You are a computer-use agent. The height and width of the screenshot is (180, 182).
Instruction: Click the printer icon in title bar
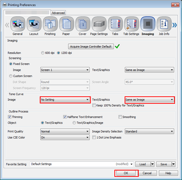click(x=5, y=5)
